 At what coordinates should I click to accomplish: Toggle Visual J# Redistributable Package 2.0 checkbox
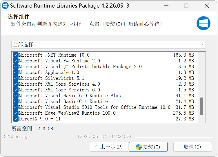[16, 66]
